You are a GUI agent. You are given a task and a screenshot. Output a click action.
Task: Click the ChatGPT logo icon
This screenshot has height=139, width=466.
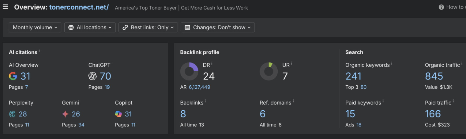(92, 76)
